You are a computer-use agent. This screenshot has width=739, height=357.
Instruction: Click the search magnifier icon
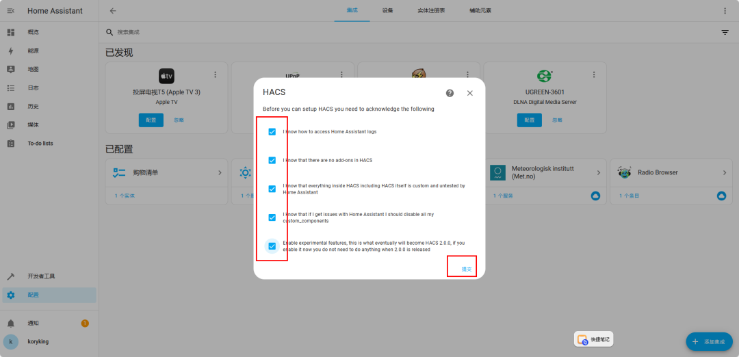coord(109,32)
